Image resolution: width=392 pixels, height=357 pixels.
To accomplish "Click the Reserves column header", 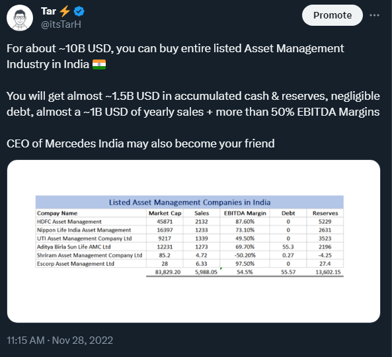I will [x=325, y=214].
